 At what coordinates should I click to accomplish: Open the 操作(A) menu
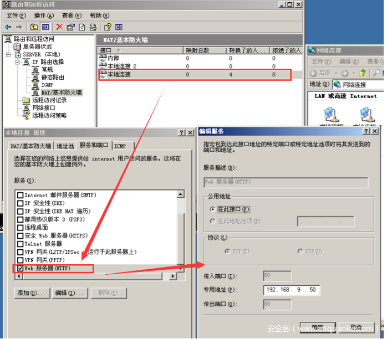(44, 16)
